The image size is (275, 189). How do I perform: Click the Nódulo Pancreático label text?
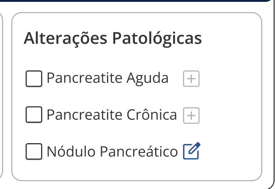(x=112, y=152)
